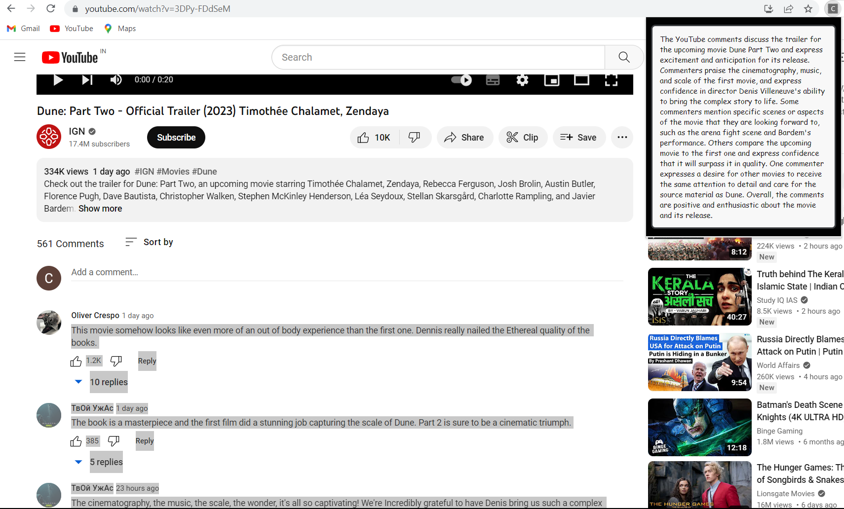Mute the video volume
Viewport: 844px width, 509px height.
tap(116, 80)
